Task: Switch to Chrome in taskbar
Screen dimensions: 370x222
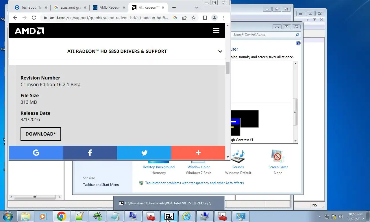Action: [61, 216]
